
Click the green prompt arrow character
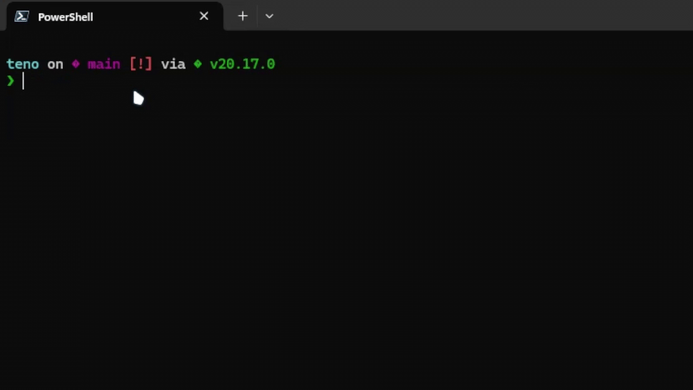click(11, 81)
